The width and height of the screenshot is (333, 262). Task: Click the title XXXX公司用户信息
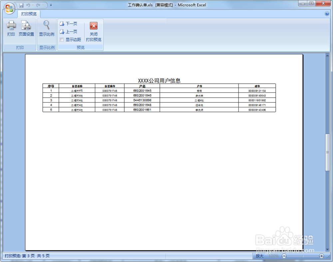point(159,81)
